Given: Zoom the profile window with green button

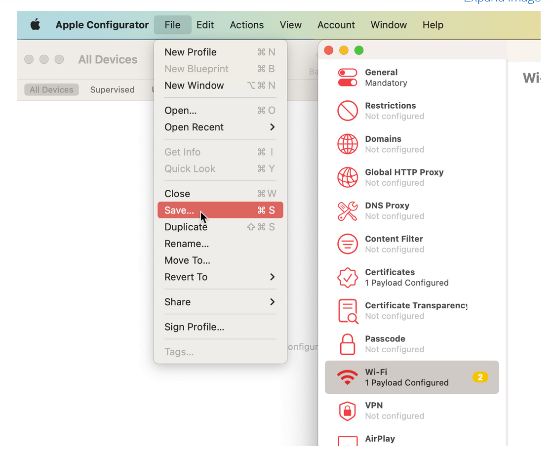Looking at the screenshot, I should [x=359, y=50].
